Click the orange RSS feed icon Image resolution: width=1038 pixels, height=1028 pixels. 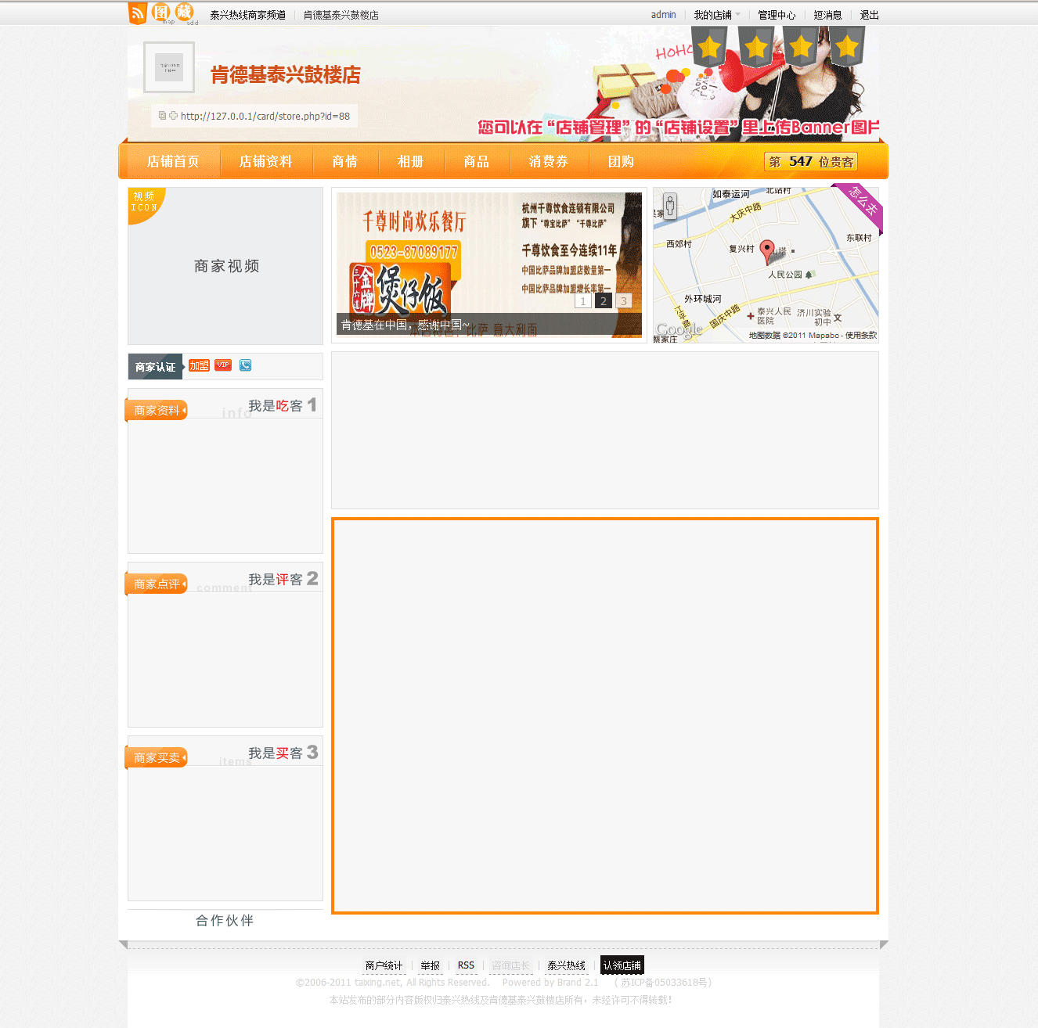[x=138, y=13]
